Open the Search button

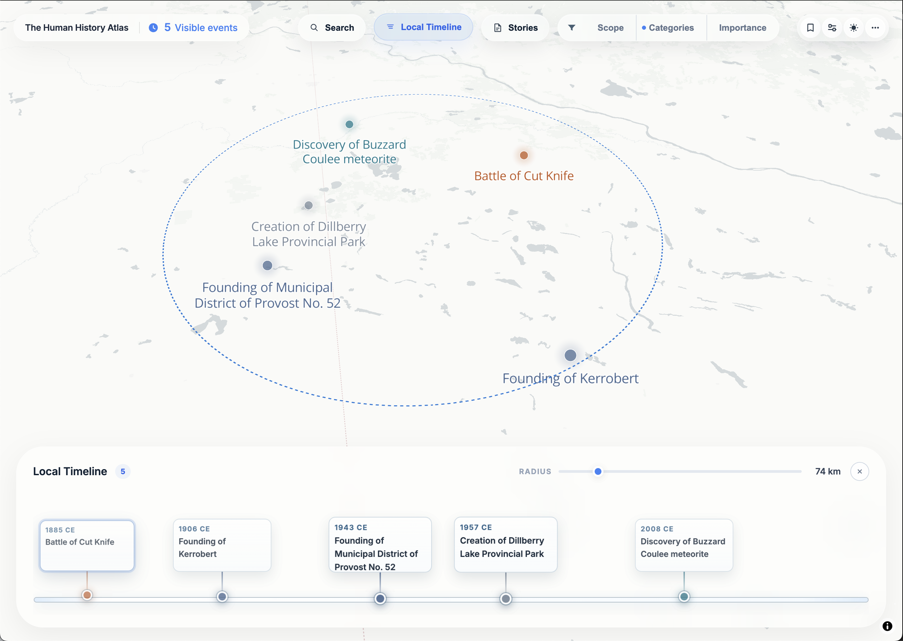(x=332, y=28)
